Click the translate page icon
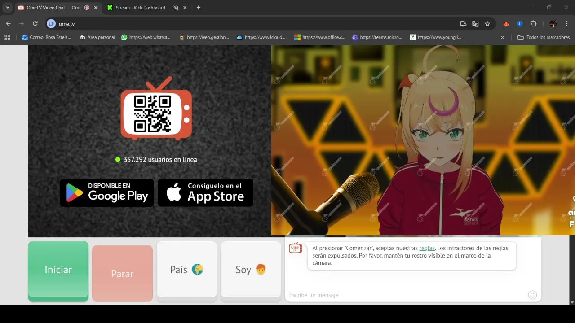575x323 pixels. (475, 24)
